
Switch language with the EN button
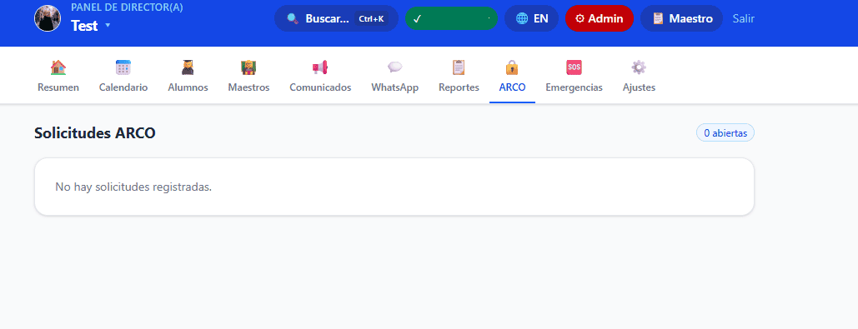(x=531, y=18)
